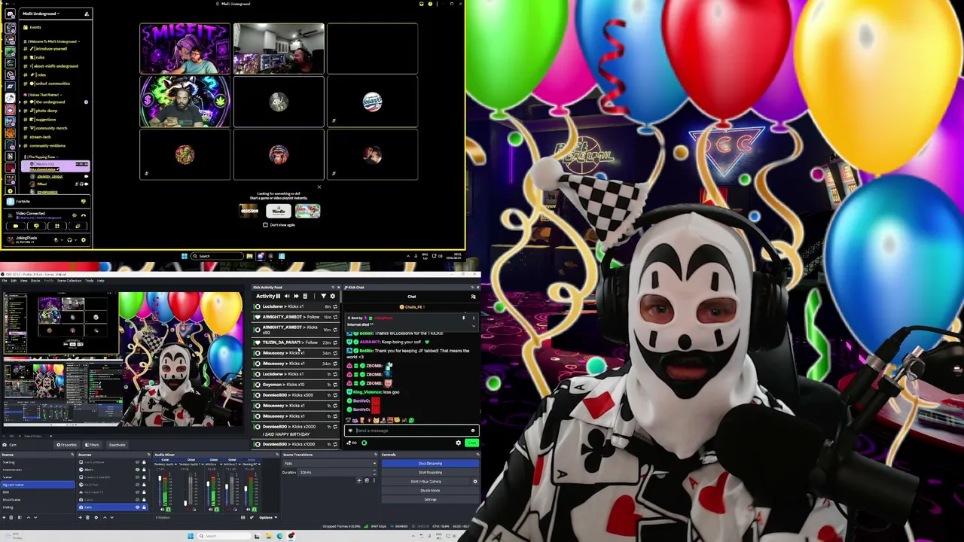Image resolution: width=964 pixels, height=542 pixels.
Task: Remove the selected source in OBS Sources
Action: [x=87, y=517]
